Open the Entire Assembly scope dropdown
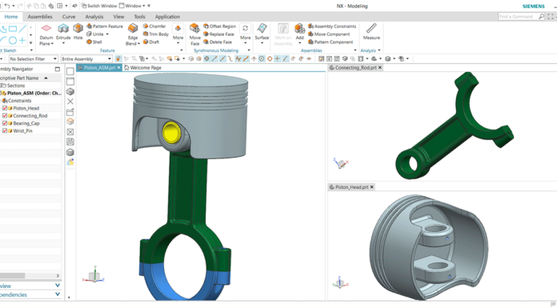This screenshot has width=557, height=308. (x=86, y=59)
